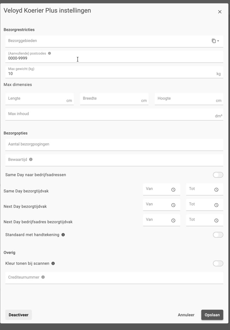The width and height of the screenshot is (230, 330).
Task: Toggle Standaard met handtekening switch
Action: pos(218,235)
